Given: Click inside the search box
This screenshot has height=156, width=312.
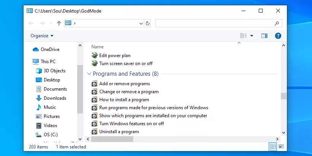Looking at the screenshot, I should 218,23.
